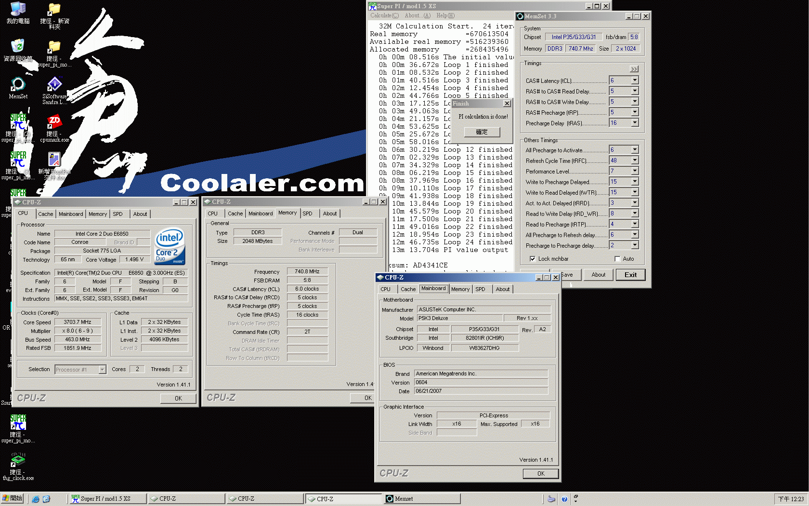
Task: Open RAS# to CAS# Write Delay dropdown
Action: click(635, 102)
